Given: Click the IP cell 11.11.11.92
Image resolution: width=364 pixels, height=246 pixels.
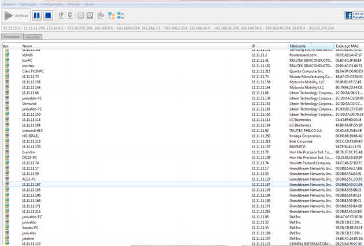Looking at the screenshot, I should click(x=260, y=131).
